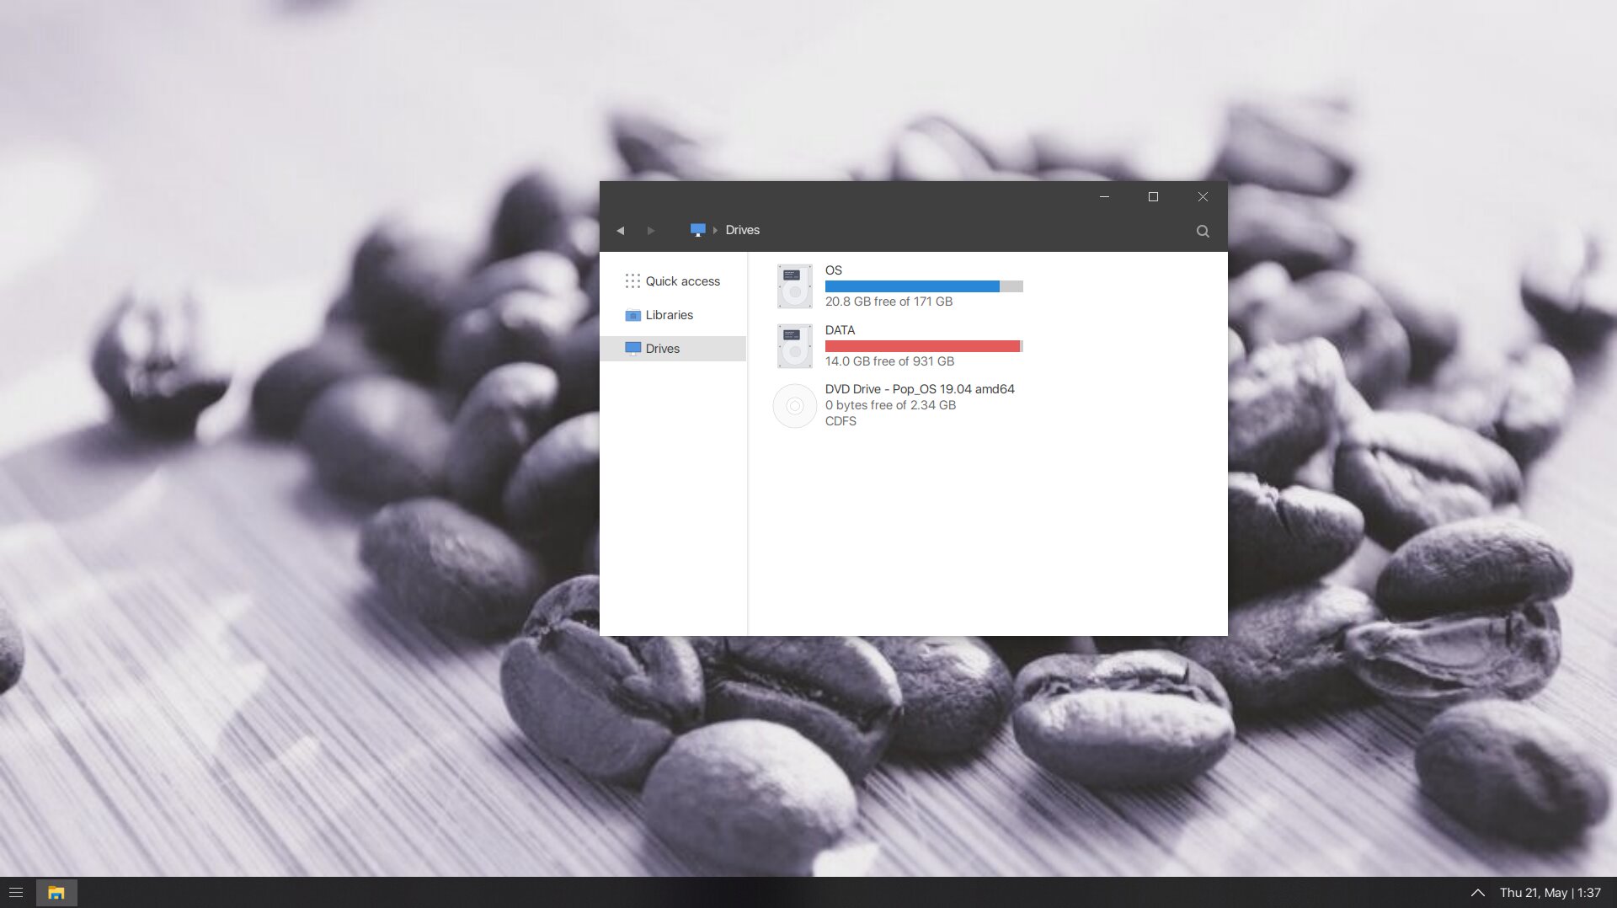Click 'DVD Drive - Pop_OS 19.04 amd64' label
Viewport: 1617px width, 908px height.
[920, 389]
